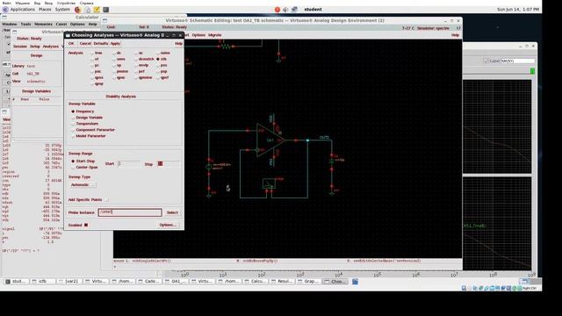Image resolution: width=562 pixels, height=316 pixels.
Task: Select the stb analysis radio button
Action: click(x=158, y=59)
